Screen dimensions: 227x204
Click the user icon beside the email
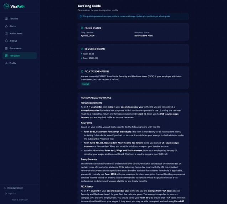[x=5, y=188]
